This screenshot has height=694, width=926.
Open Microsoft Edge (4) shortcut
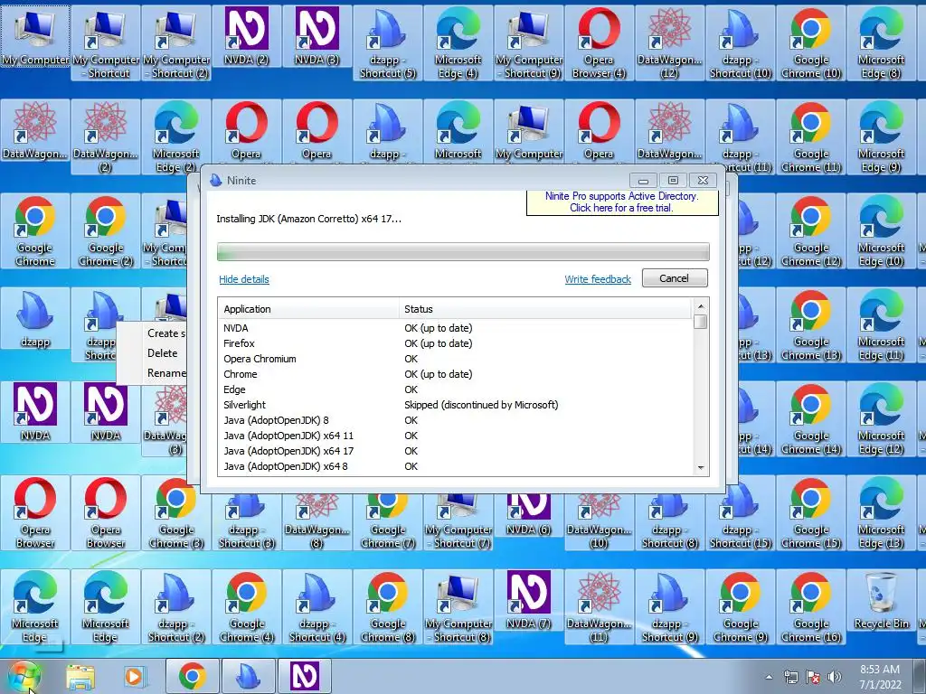pyautogui.click(x=458, y=43)
